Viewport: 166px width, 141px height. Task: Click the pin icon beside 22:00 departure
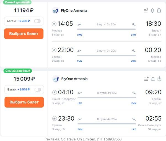(54, 50)
